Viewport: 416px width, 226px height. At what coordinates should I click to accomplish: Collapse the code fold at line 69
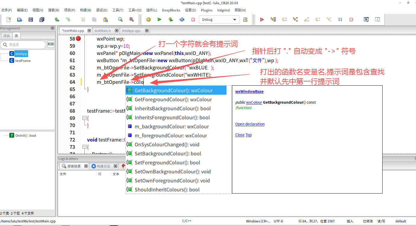(84, 118)
